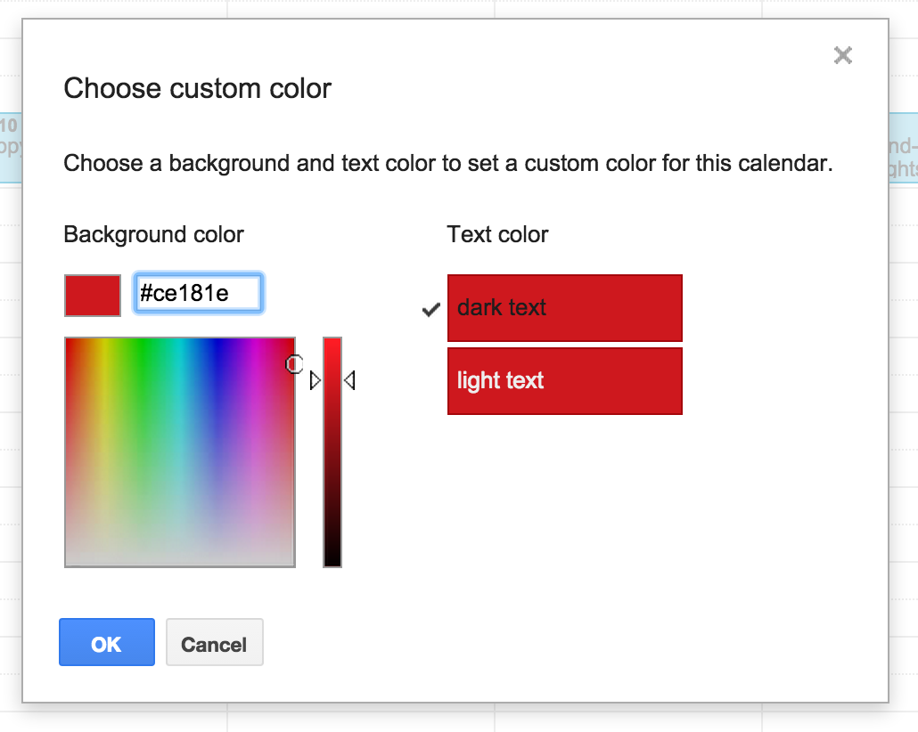Set brightness to black on the vertical slider
The width and height of the screenshot is (918, 732).
[332, 561]
